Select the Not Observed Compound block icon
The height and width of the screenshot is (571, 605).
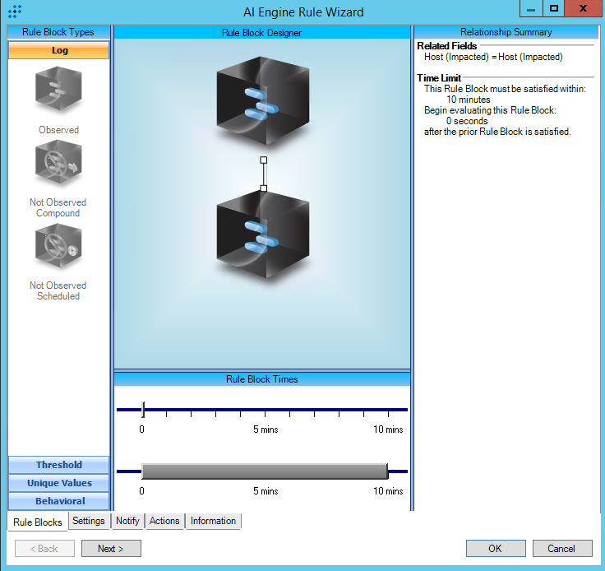coord(58,165)
